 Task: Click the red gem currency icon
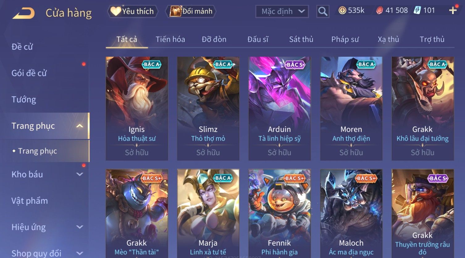pyautogui.click(x=379, y=10)
